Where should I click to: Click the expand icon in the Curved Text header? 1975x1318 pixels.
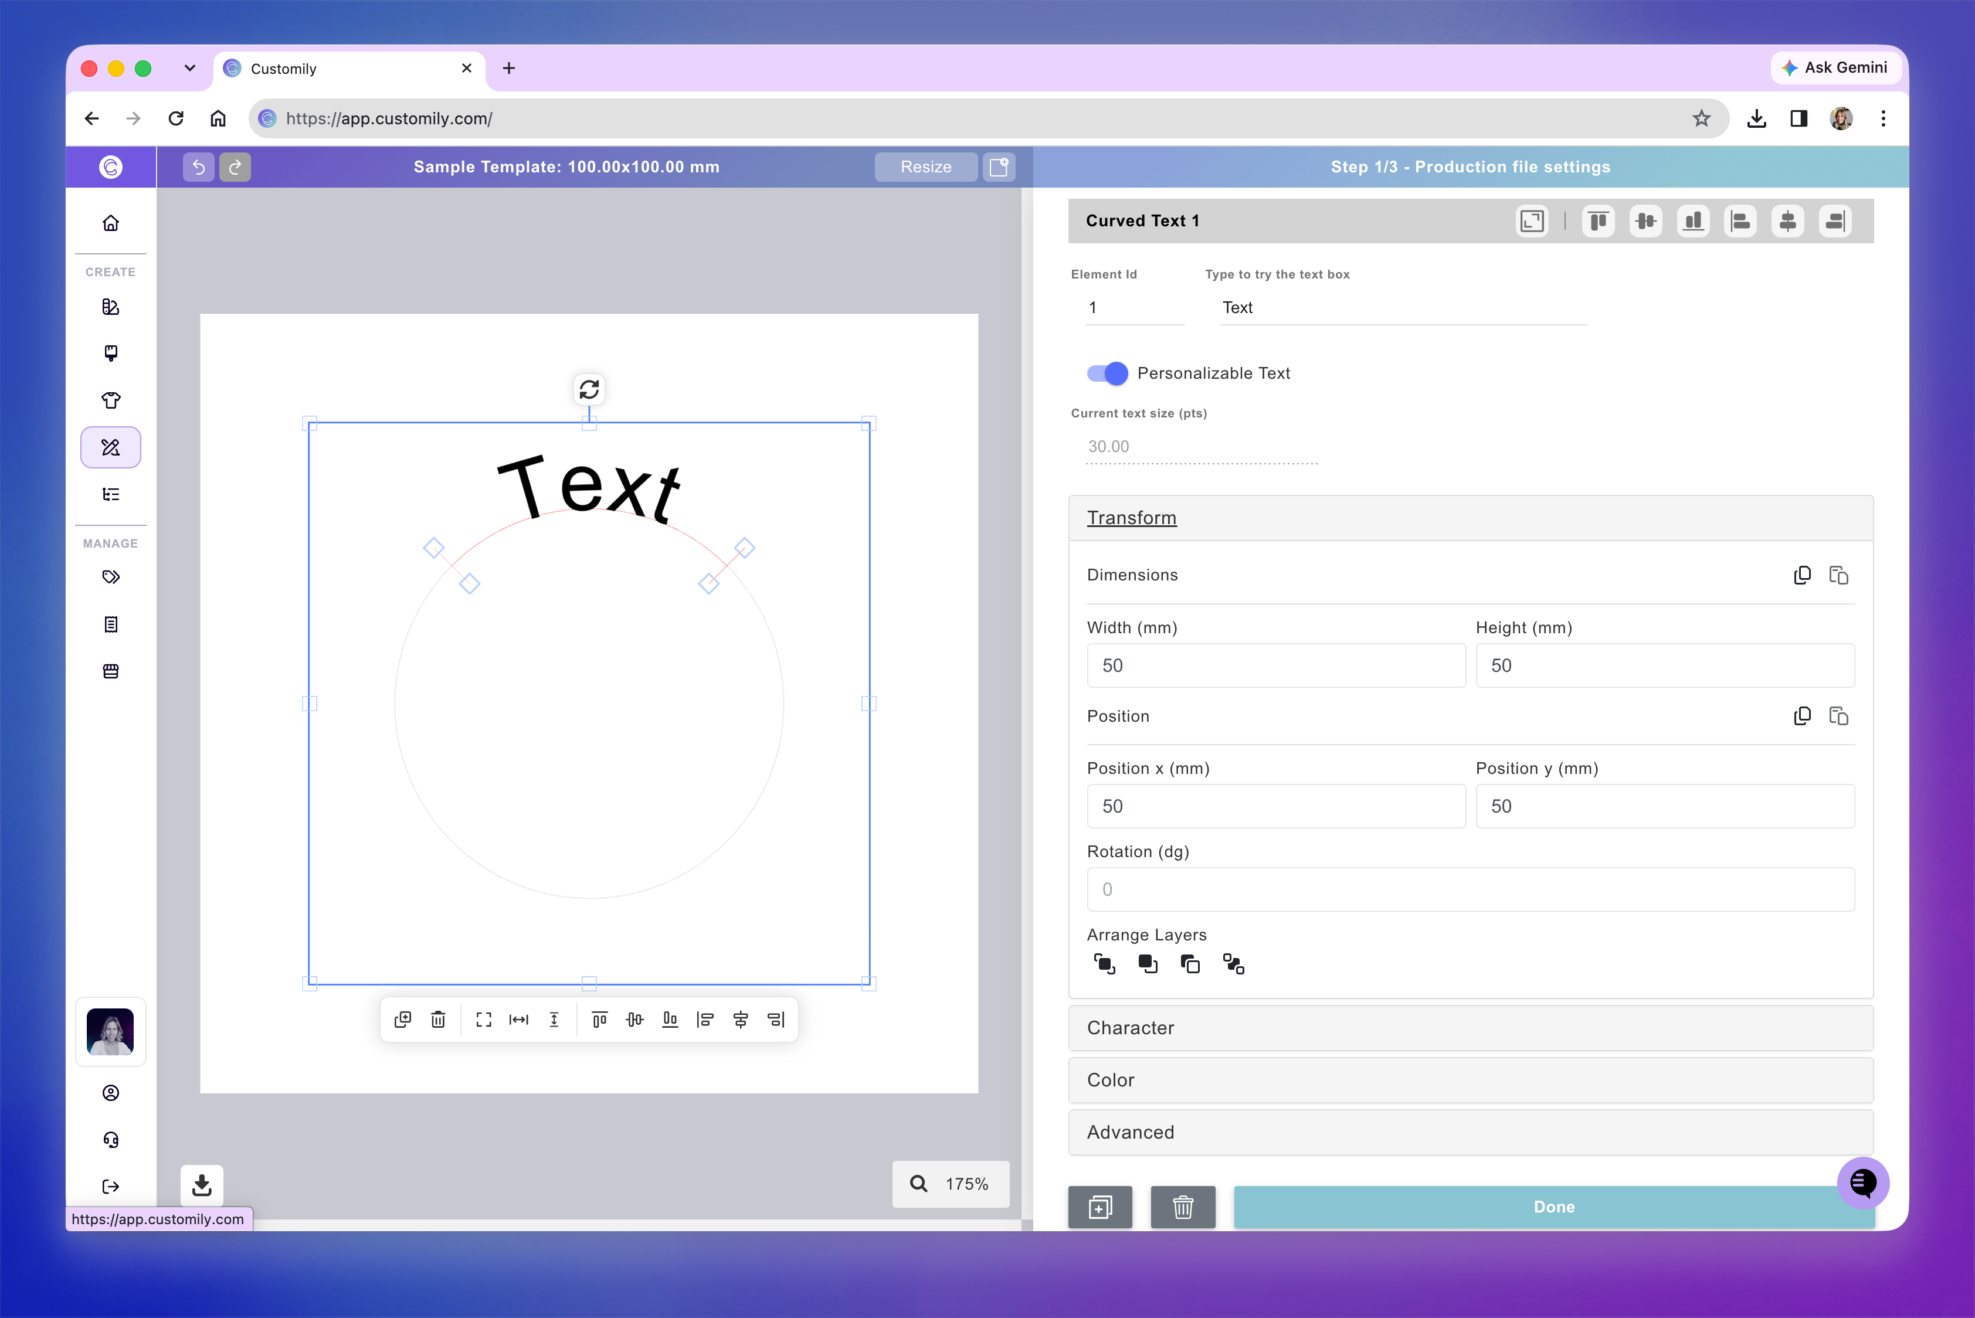(1532, 221)
